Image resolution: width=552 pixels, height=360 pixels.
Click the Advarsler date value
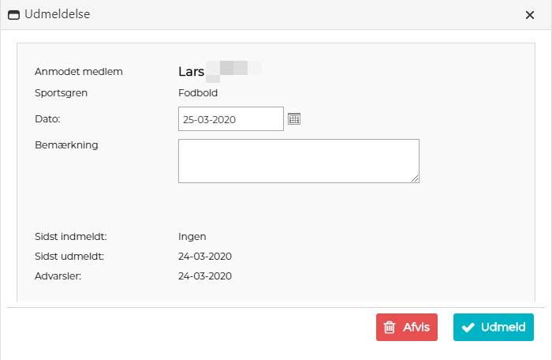tap(205, 276)
